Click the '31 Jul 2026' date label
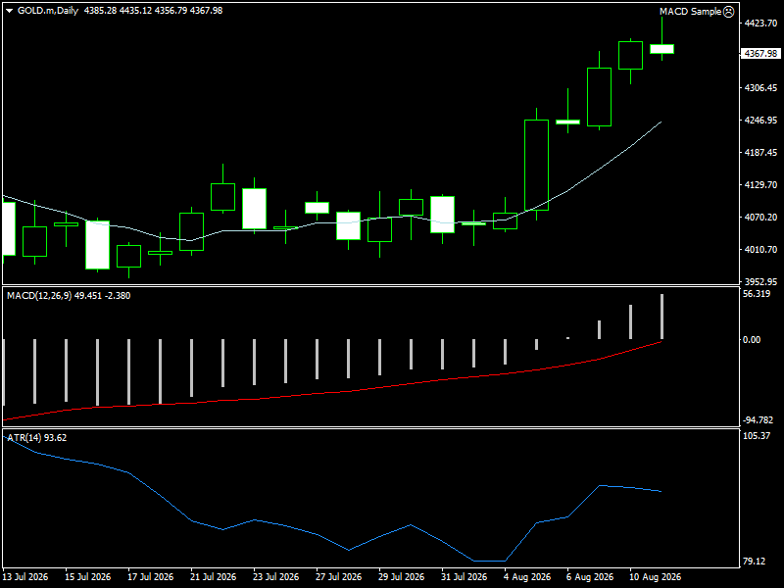The image size is (784, 588). (x=464, y=577)
